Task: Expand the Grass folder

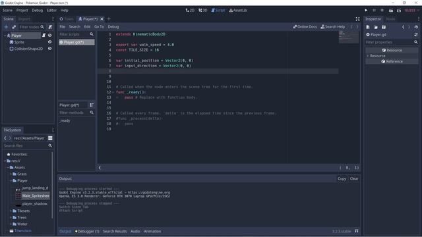Action: (x=11, y=174)
